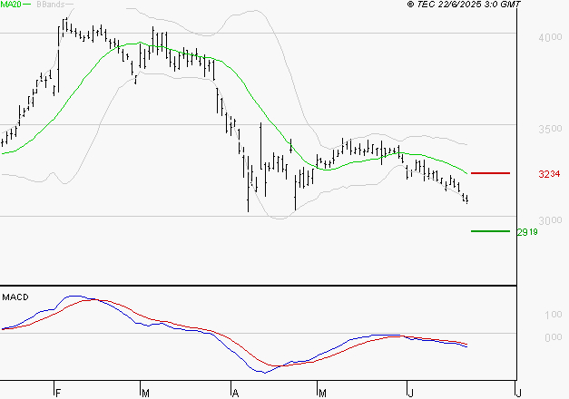The image size is (569, 399).
Task: Click the green 2919 support line marker
Action: (490, 231)
